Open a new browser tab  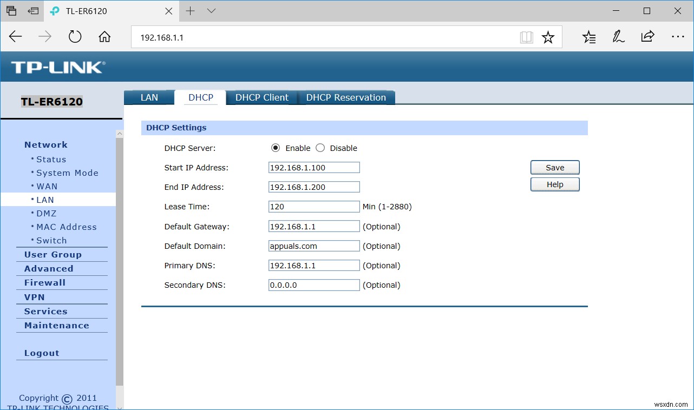click(x=190, y=11)
